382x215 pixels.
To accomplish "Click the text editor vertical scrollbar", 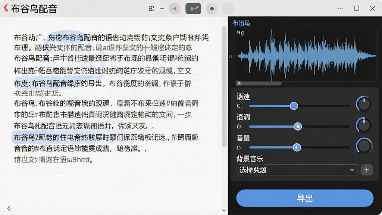I will (224, 87).
